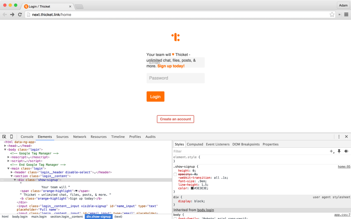Screen dimensions: 351x219
Task: Click the Adam profile button
Action: [x=343, y=5]
